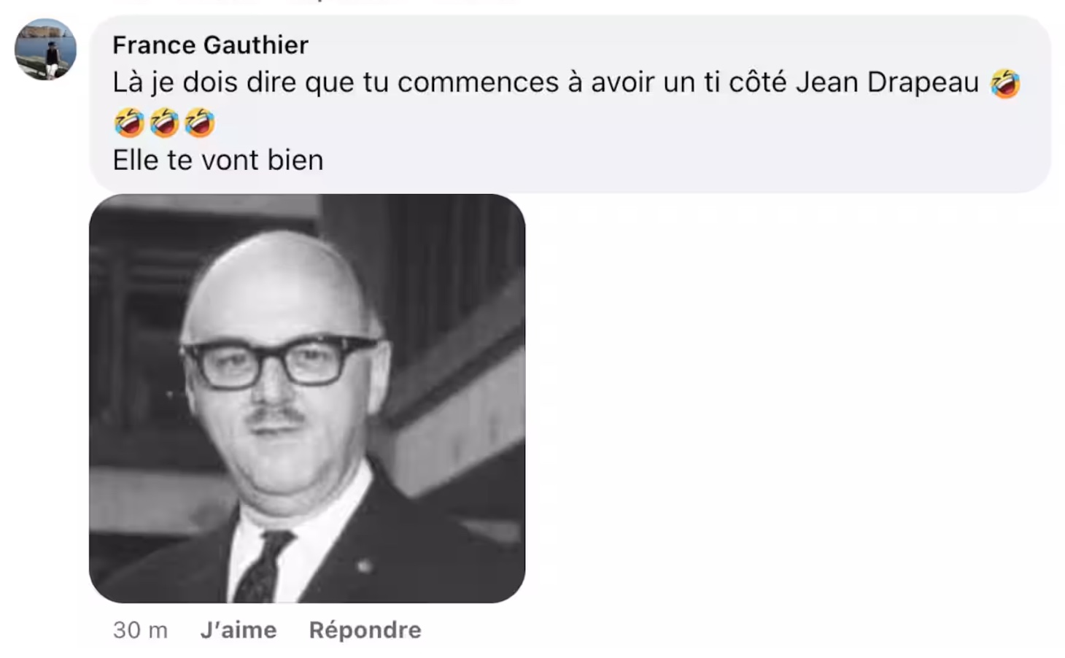Open the attached black-and-white photo
The width and height of the screenshot is (1065, 658).
(307, 398)
